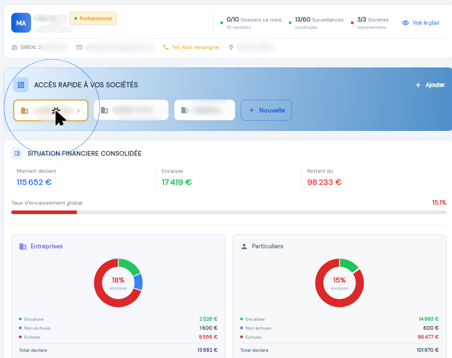This screenshot has height=358, width=452.
Task: Click the Particuliers person icon
Action: 244,246
